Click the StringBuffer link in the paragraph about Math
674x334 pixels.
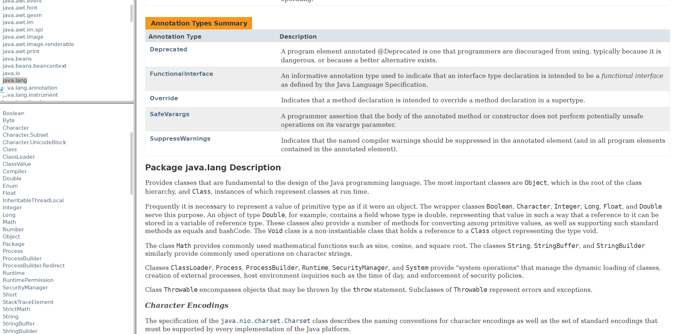556,246
